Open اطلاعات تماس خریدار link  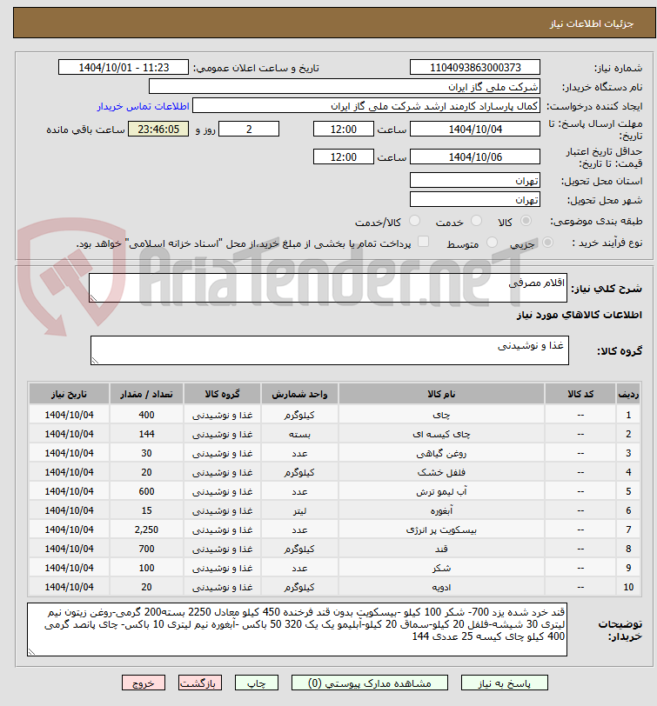point(143,106)
